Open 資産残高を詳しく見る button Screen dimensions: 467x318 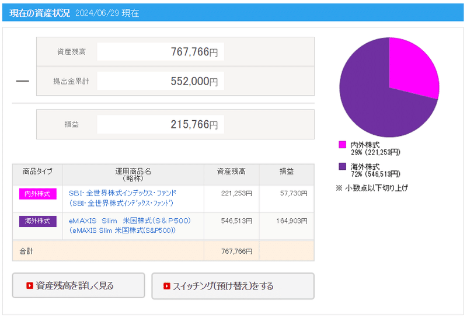tap(78, 286)
